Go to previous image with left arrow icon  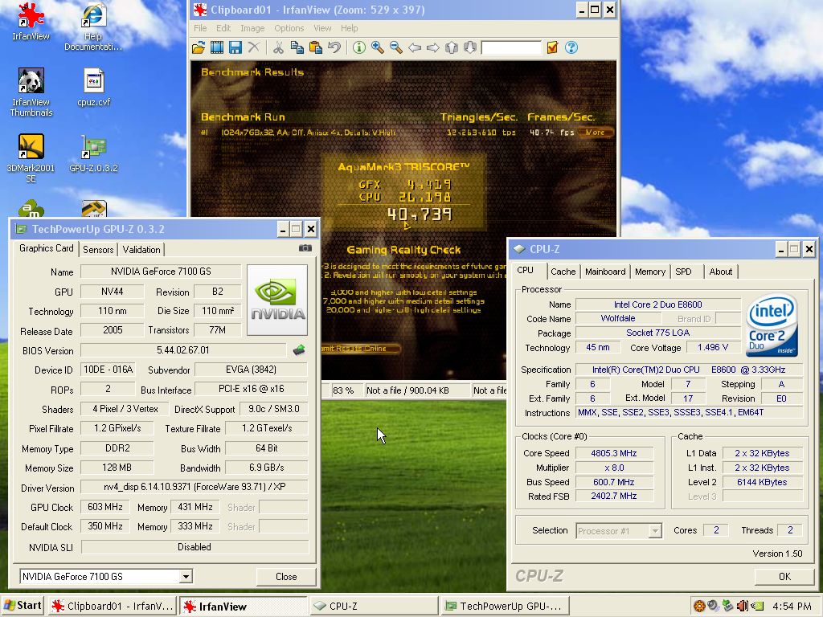click(415, 47)
